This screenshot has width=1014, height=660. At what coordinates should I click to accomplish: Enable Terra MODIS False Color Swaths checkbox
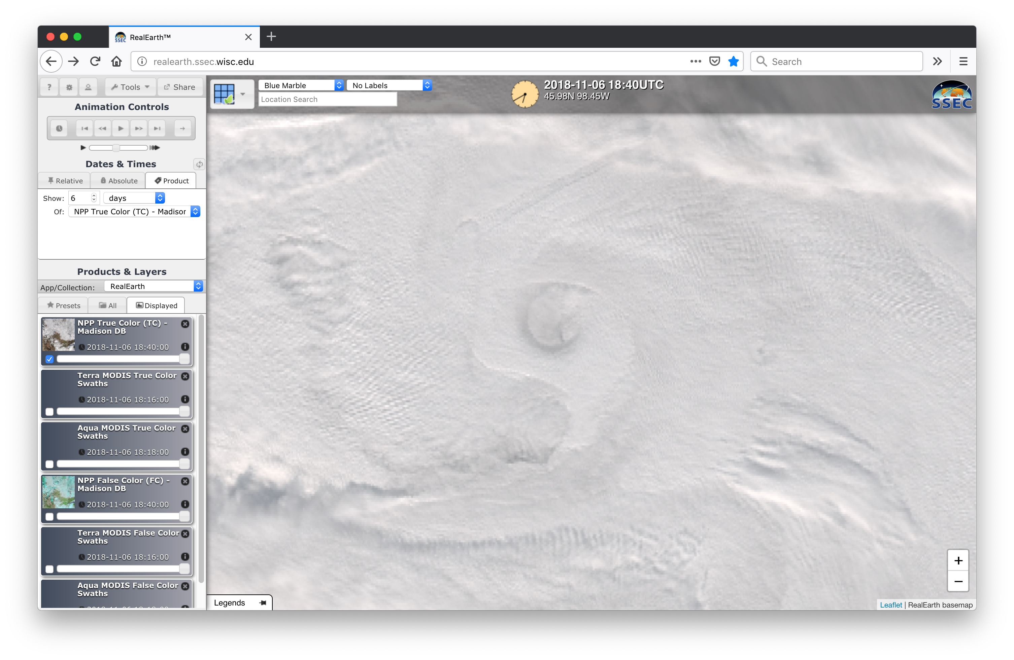click(49, 569)
